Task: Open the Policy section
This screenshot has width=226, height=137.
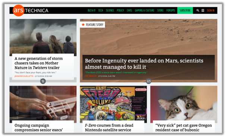Action: [x=120, y=10]
